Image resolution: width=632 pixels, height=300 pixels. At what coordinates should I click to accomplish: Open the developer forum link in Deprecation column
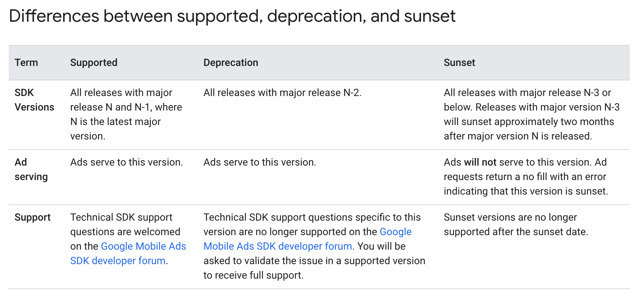click(307, 239)
